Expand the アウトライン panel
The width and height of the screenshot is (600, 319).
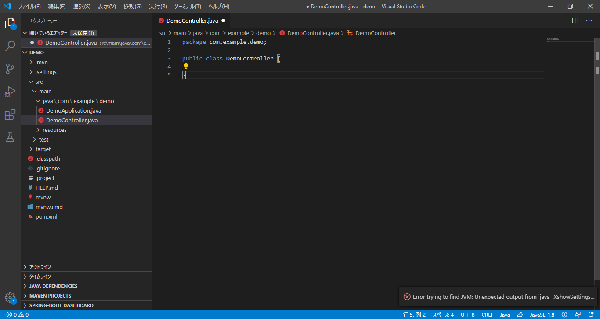click(x=87, y=267)
